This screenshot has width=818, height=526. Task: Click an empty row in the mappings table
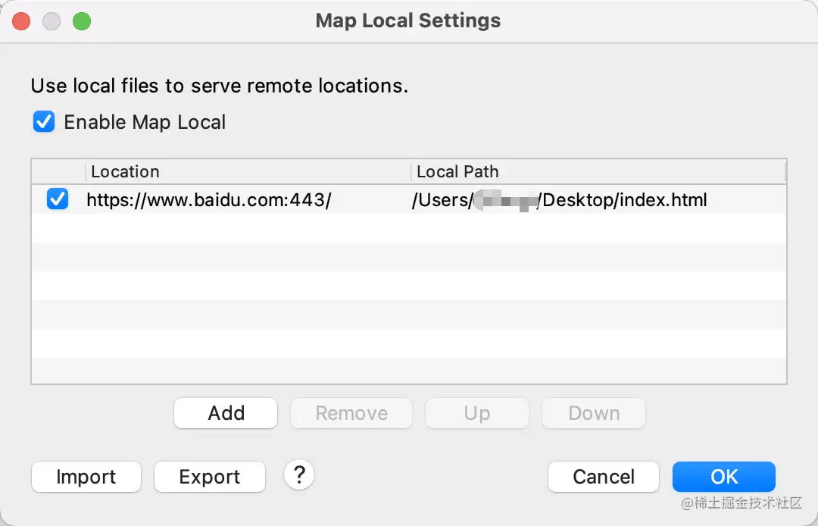(409, 286)
